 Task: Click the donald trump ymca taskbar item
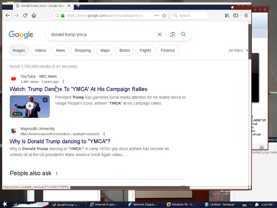pos(67,205)
